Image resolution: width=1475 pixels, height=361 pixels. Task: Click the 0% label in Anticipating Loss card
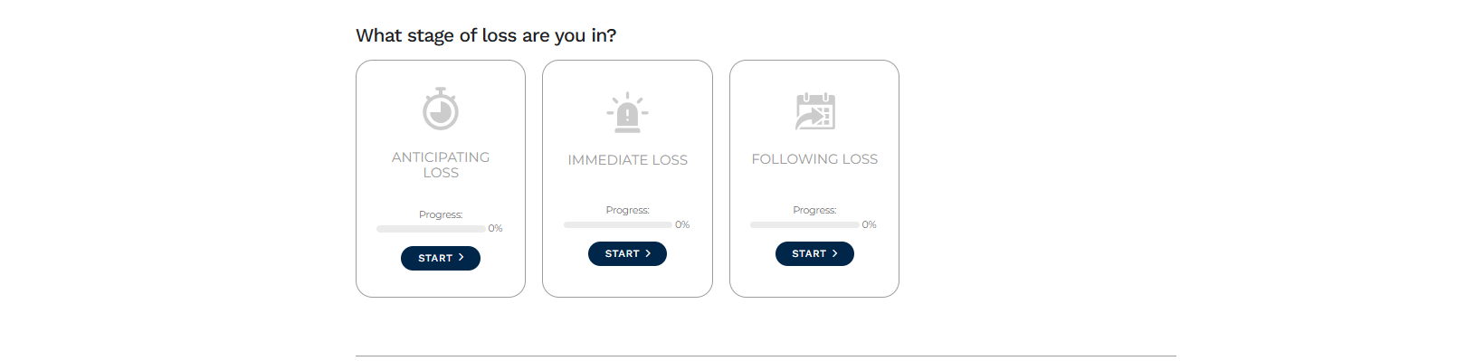(495, 229)
